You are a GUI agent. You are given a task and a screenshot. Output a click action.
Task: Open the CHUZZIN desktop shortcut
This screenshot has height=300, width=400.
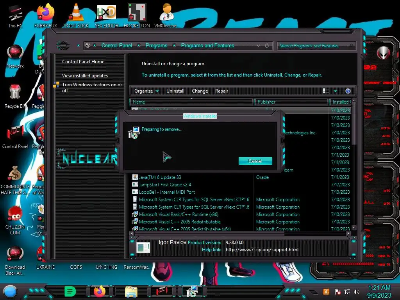coord(15,220)
